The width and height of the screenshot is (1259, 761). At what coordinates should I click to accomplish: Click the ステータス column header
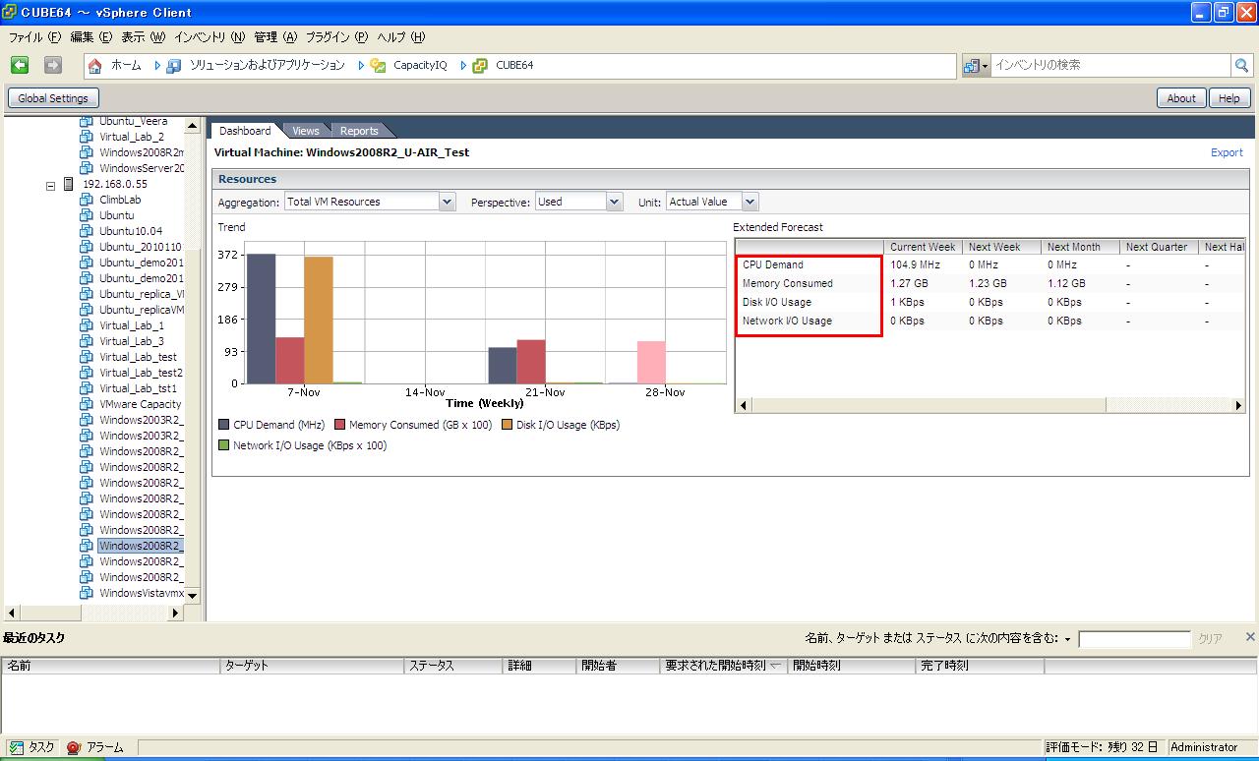click(x=453, y=666)
